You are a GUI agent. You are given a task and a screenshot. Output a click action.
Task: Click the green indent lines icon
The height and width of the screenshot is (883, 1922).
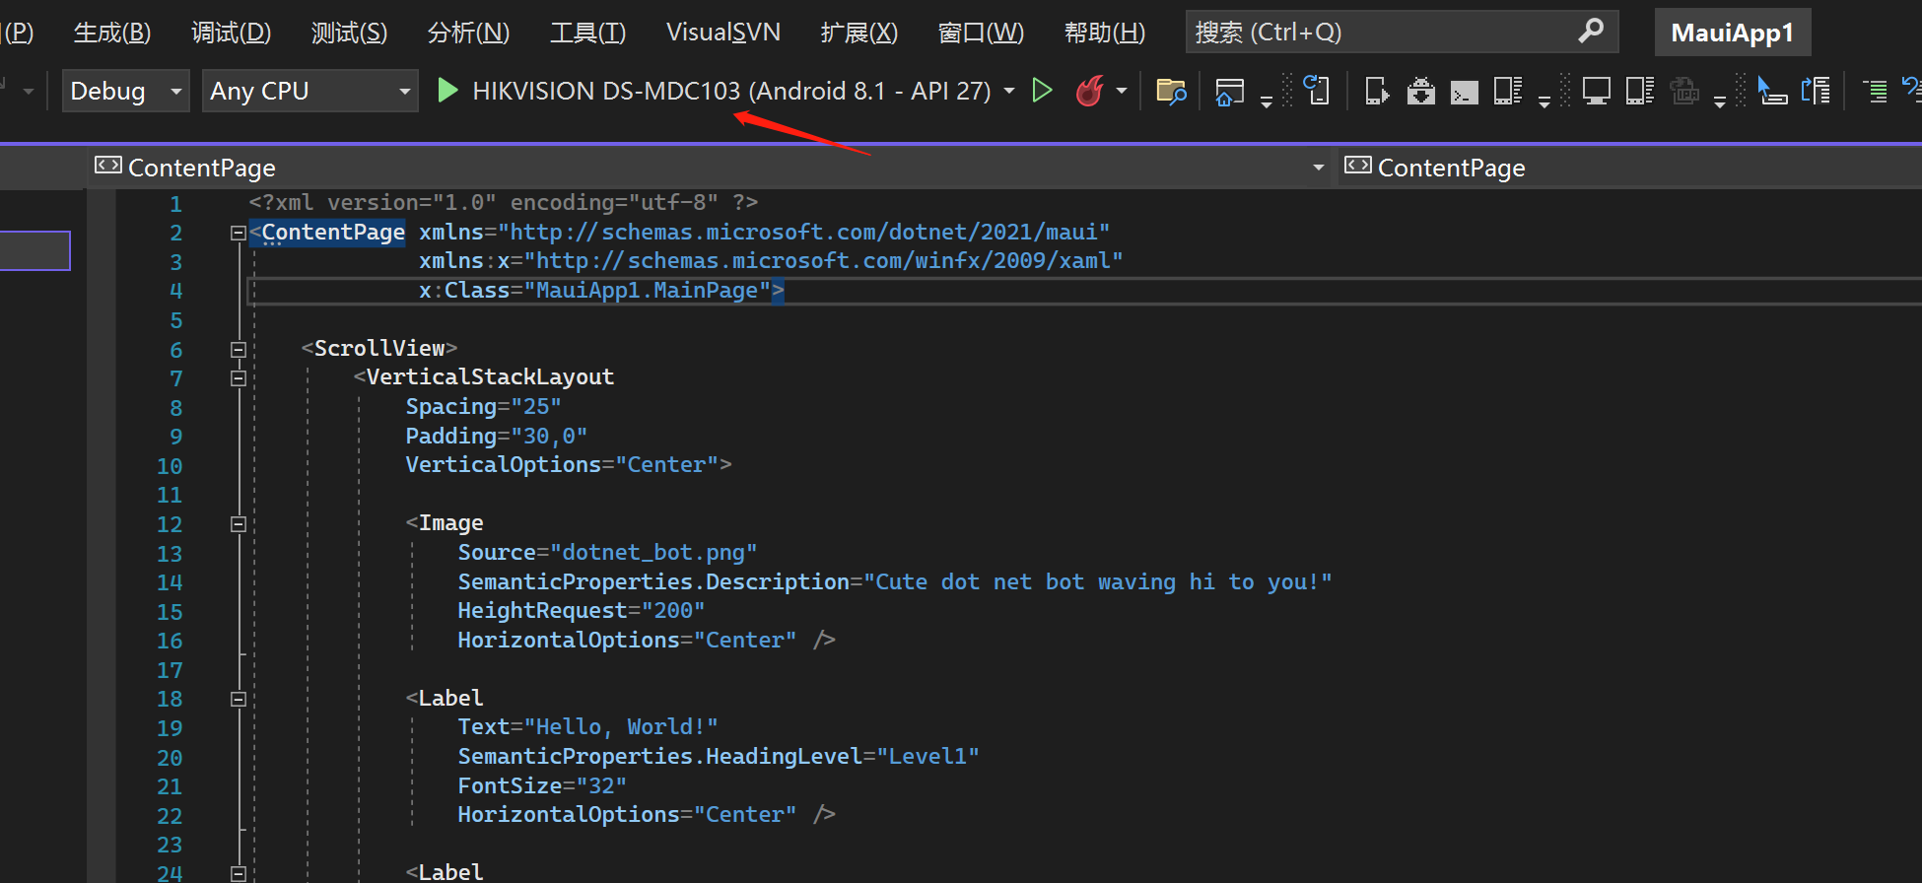(x=1876, y=92)
